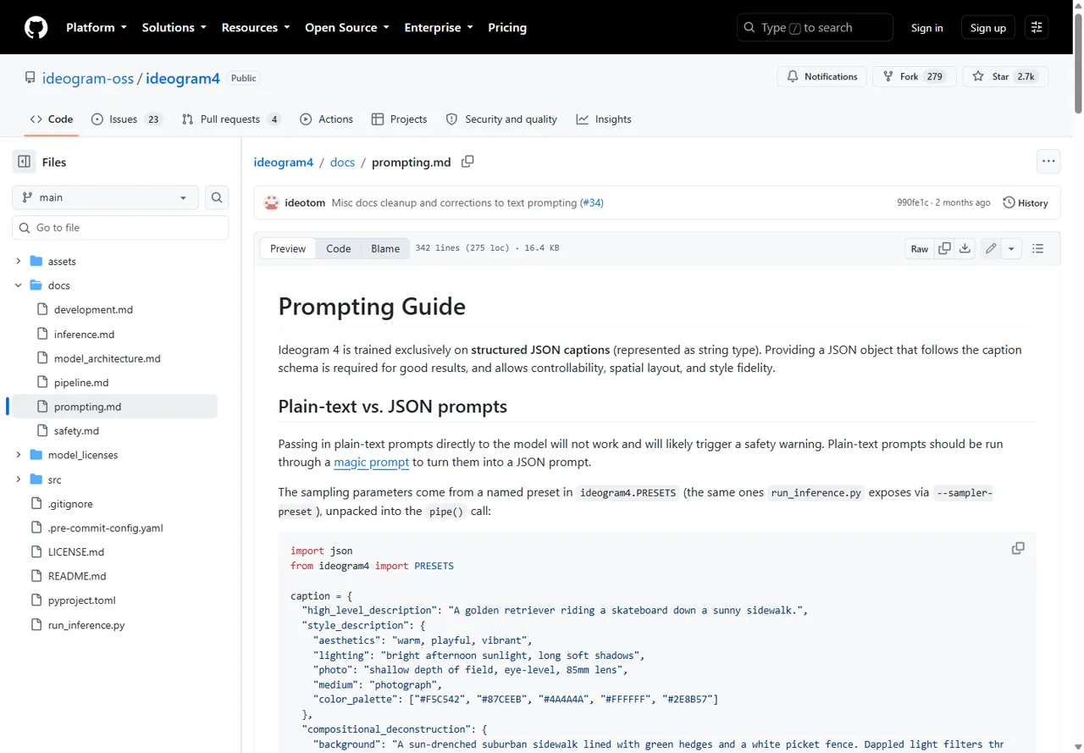Expand the Solutions menu
The width and height of the screenshot is (1084, 753).
click(174, 27)
